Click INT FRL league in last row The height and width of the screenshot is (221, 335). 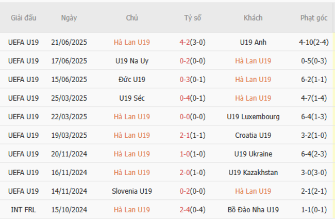tap(24, 210)
